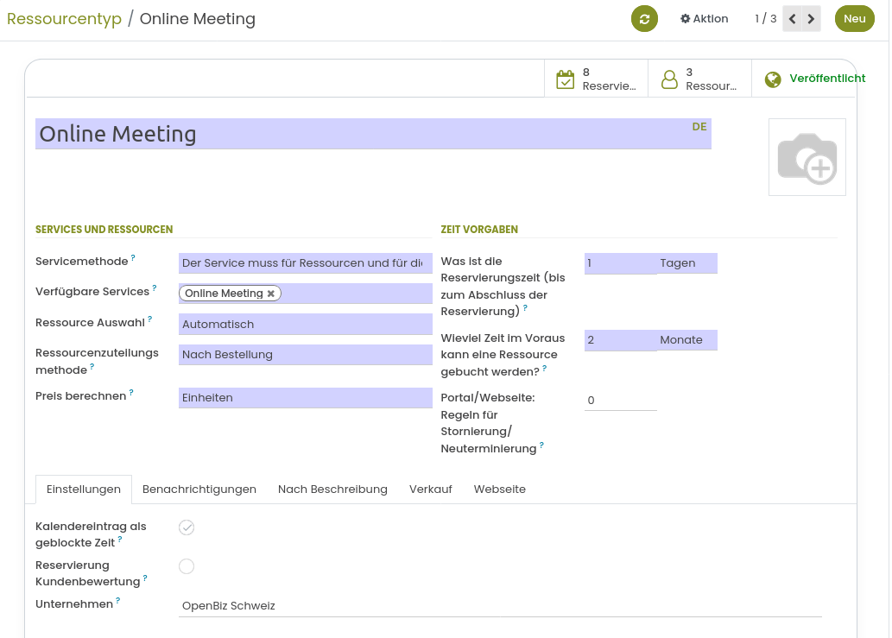Screen dimensions: 892x638
Task: Click the green refresh icon button
Action: point(644,19)
